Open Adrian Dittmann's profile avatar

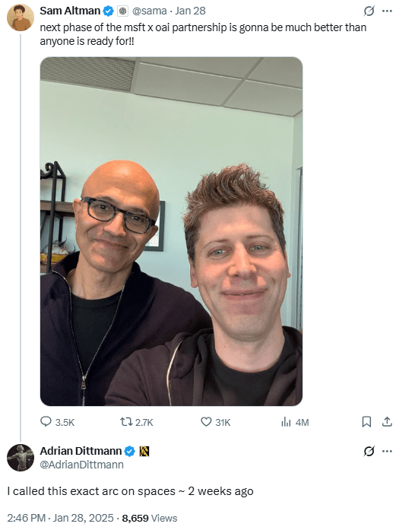(21, 458)
